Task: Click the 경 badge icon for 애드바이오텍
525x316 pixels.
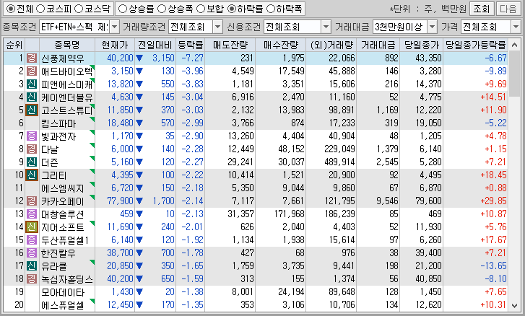Action: point(32,71)
